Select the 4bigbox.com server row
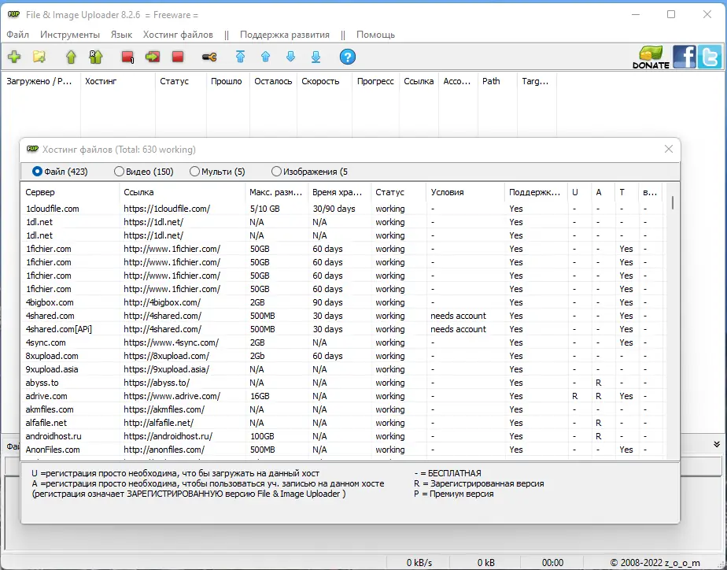 click(341, 302)
